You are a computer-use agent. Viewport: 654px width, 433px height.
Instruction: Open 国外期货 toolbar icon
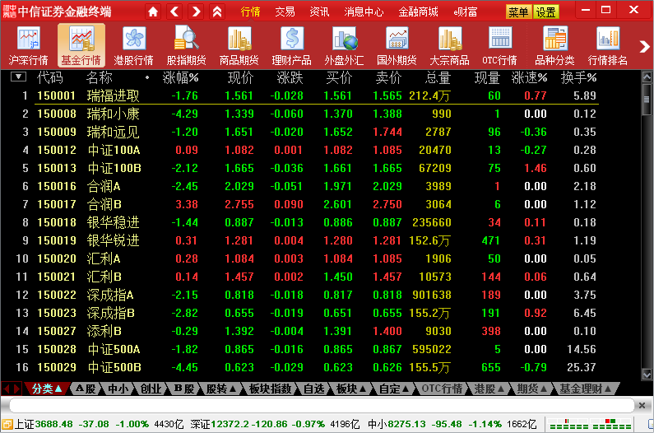tap(397, 45)
